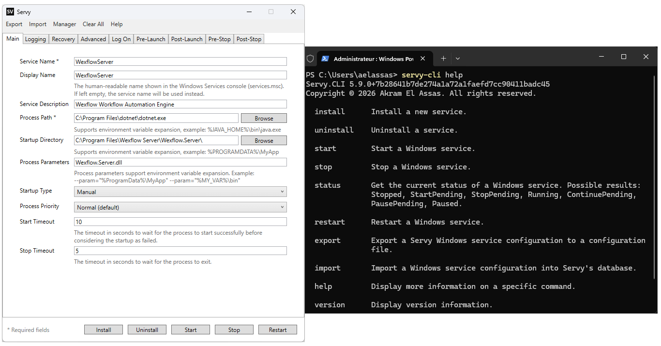The image size is (661, 346).
Task: Click Clear All in the menu bar
Action: pyautogui.click(x=93, y=24)
